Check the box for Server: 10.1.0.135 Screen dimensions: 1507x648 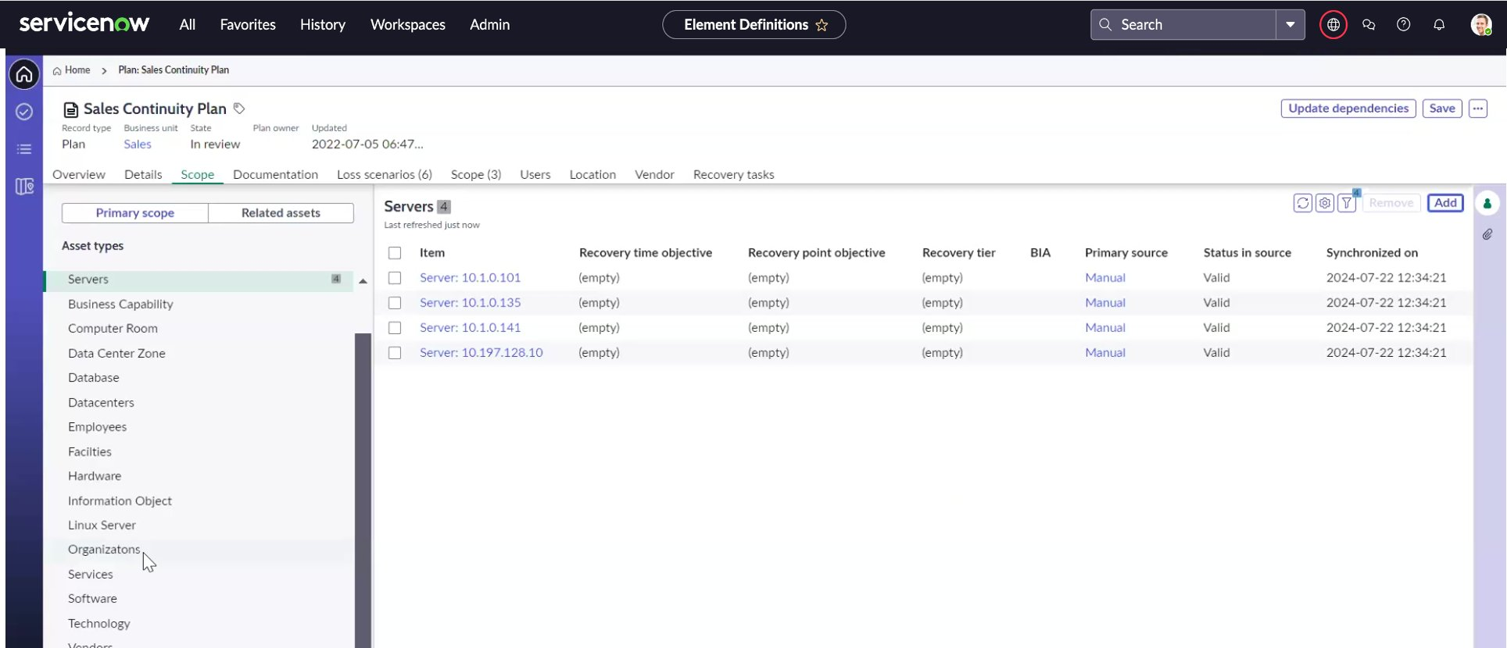395,303
